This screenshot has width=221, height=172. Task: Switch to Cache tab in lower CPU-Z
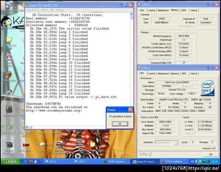(152, 73)
